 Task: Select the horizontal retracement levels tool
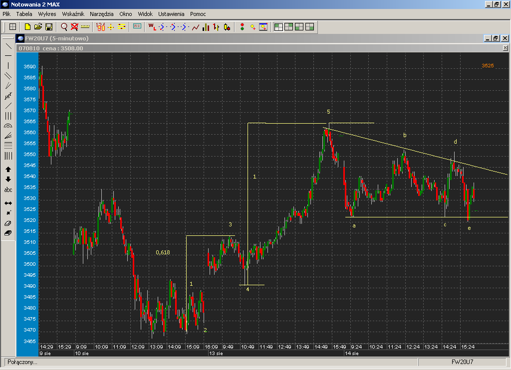coord(8,145)
